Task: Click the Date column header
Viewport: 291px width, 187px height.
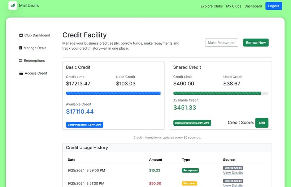Action: (71, 160)
